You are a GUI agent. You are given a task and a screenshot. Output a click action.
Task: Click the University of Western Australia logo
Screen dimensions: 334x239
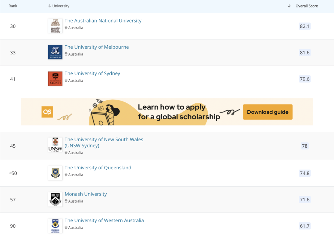[55, 226]
